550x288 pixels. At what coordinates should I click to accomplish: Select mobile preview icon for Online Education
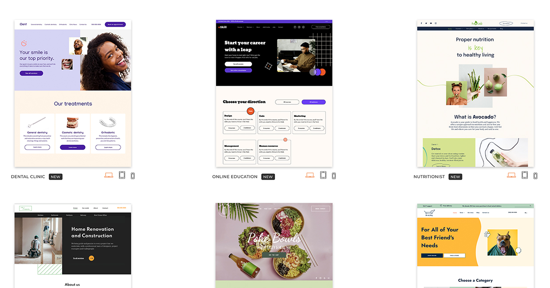coord(334,176)
